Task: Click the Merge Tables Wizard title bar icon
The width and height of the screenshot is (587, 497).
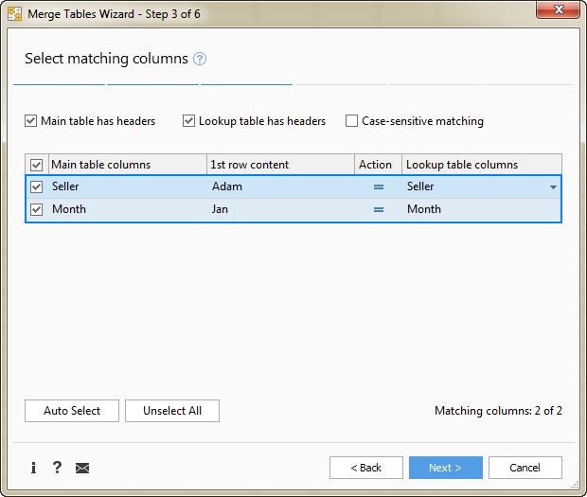Action: (15, 14)
